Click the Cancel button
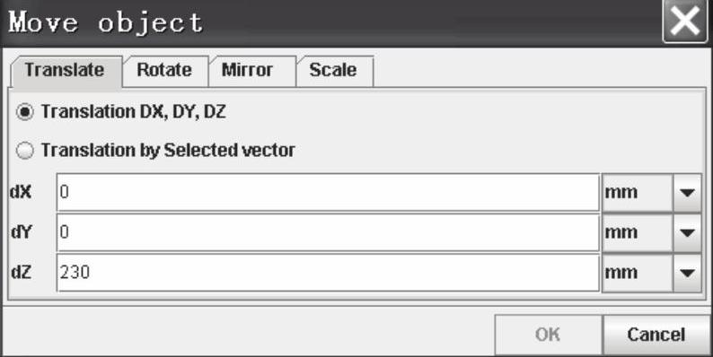The height and width of the screenshot is (357, 713). pyautogui.click(x=656, y=335)
